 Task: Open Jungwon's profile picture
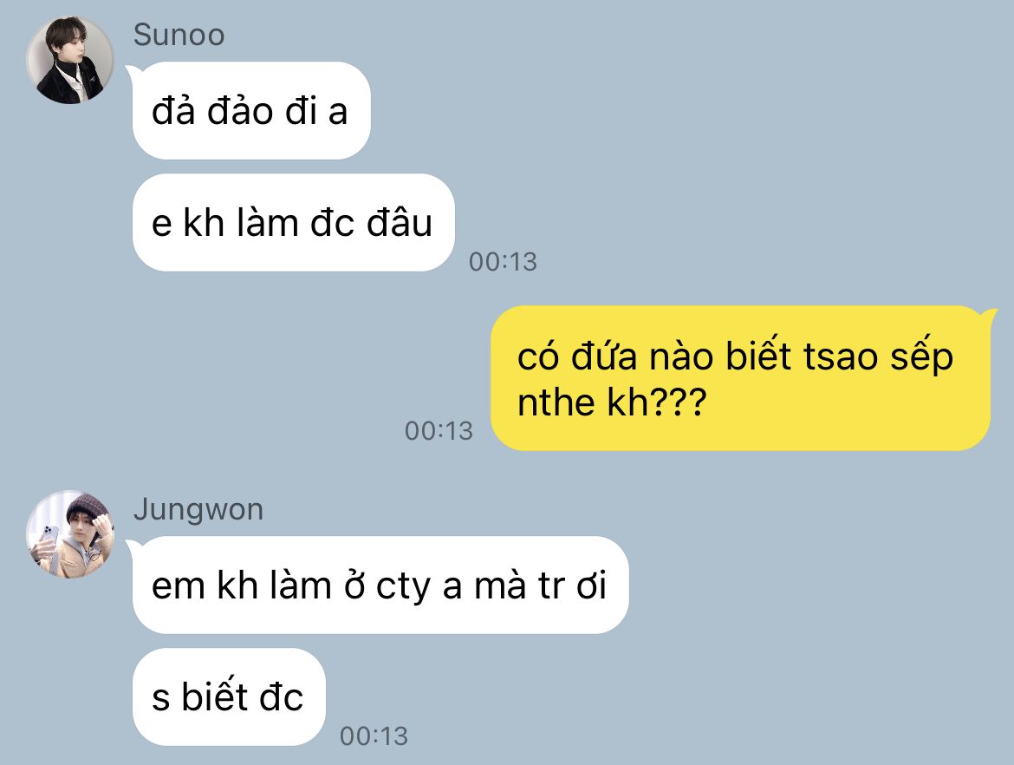[x=70, y=534]
